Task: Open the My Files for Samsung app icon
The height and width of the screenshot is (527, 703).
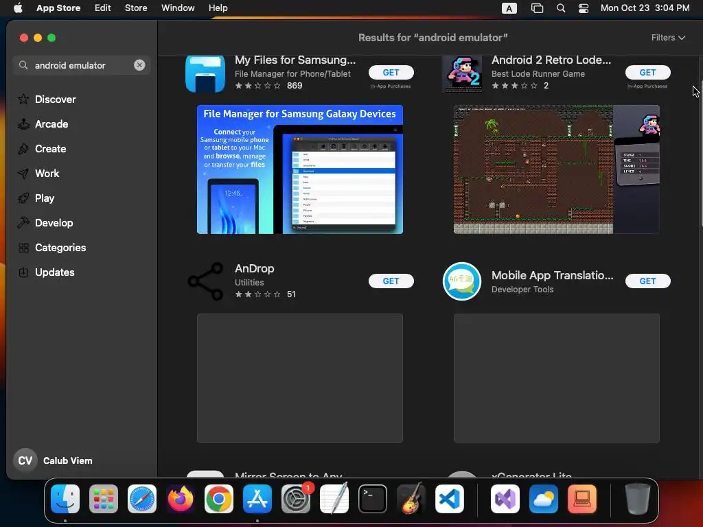Action: pos(205,73)
